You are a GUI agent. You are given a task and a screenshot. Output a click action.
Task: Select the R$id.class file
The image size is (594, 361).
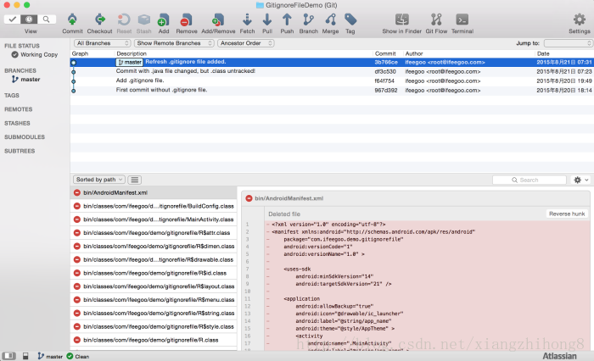point(154,273)
